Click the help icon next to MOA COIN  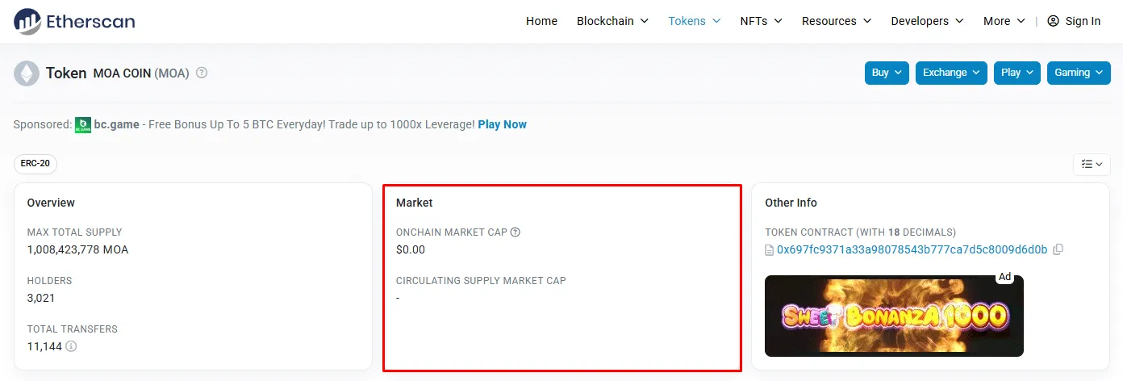(x=202, y=73)
